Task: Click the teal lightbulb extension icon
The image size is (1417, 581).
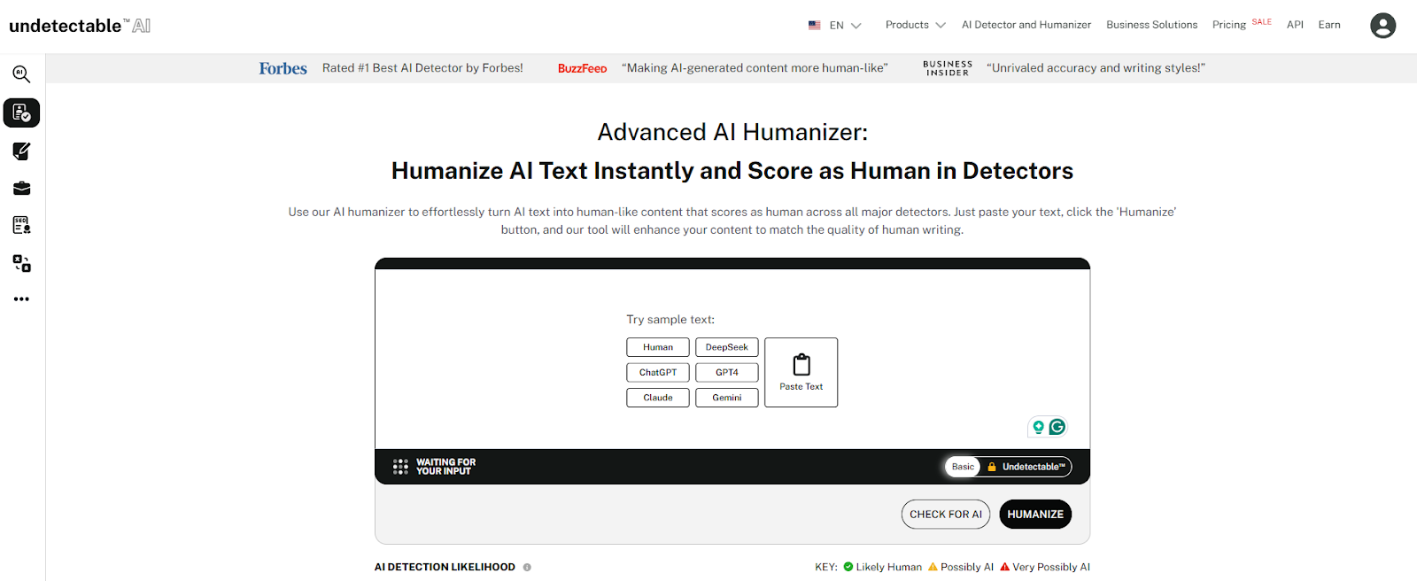Action: pyautogui.click(x=1038, y=427)
